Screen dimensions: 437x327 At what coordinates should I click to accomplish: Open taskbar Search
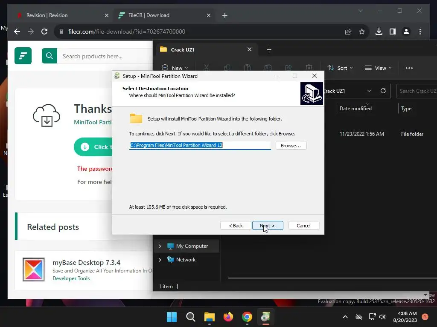[191, 317]
